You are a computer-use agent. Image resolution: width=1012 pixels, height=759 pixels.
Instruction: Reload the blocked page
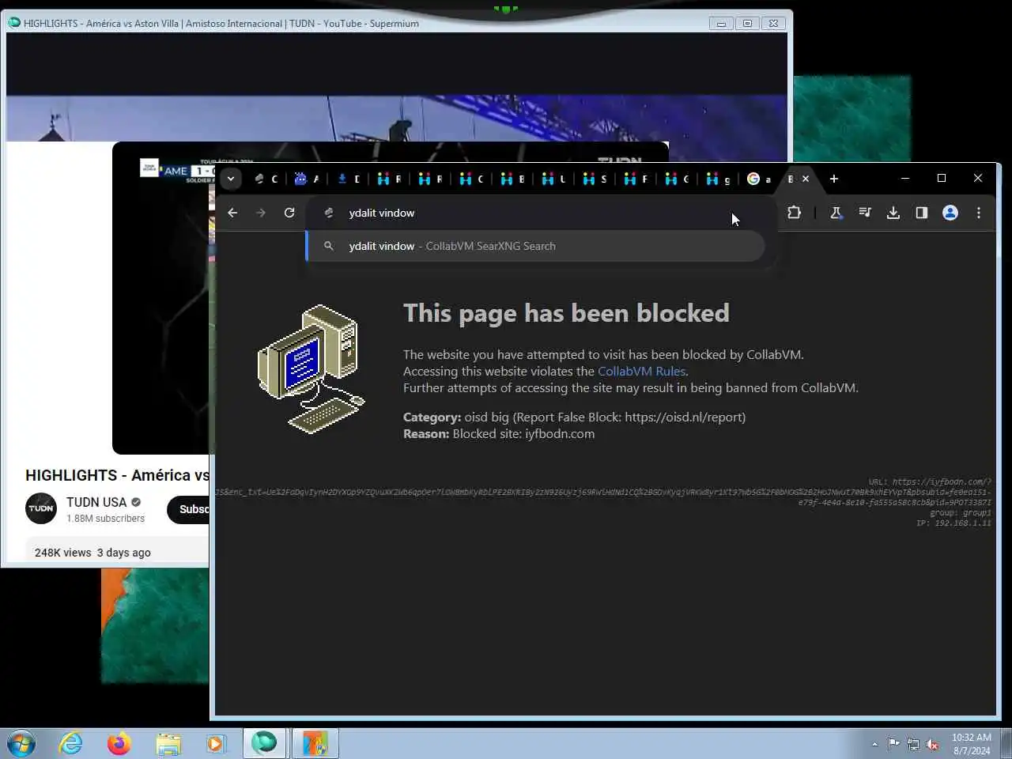pos(289,213)
